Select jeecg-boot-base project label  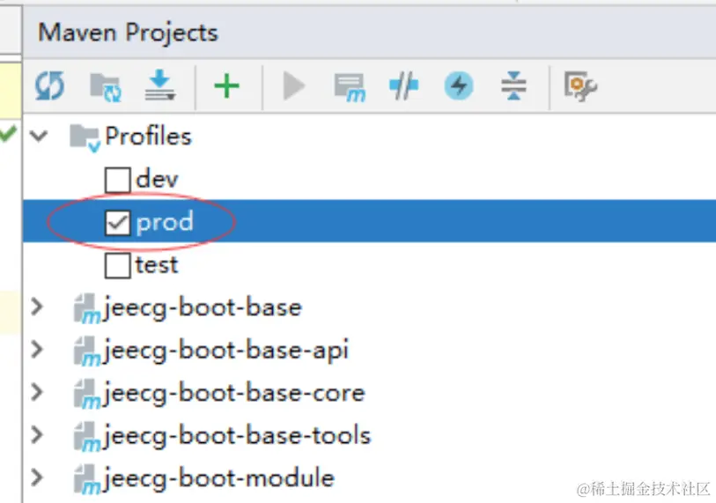point(203,308)
